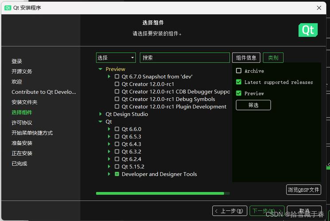Check the Qt 6.5.3 checkbox

[117, 137]
